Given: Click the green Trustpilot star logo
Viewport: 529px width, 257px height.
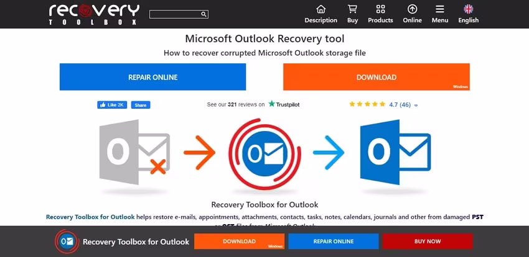Looking at the screenshot, I should click(x=271, y=104).
